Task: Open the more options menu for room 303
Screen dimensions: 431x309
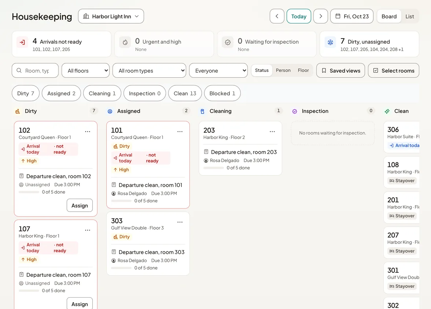Action: pyautogui.click(x=180, y=222)
